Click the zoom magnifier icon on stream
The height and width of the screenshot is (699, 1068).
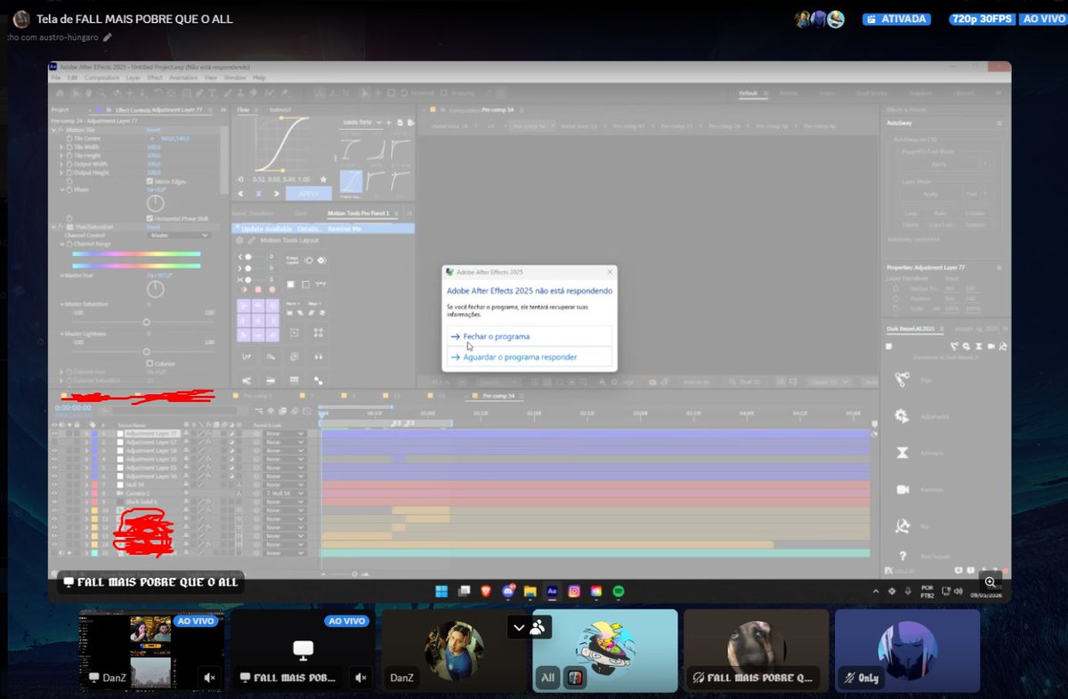click(990, 582)
